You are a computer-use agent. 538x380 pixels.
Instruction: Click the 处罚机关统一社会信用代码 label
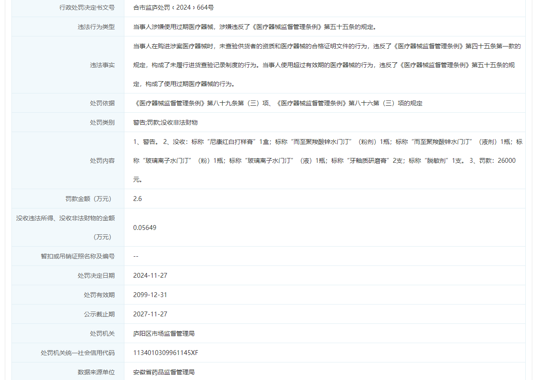click(78, 353)
